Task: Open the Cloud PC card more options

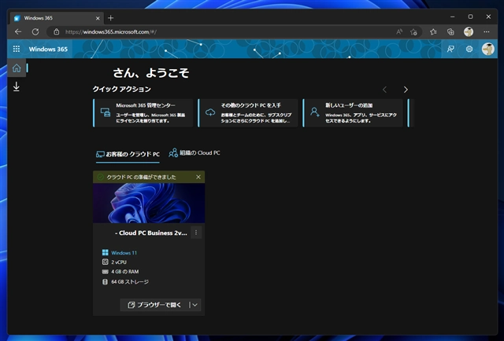Action: [196, 233]
